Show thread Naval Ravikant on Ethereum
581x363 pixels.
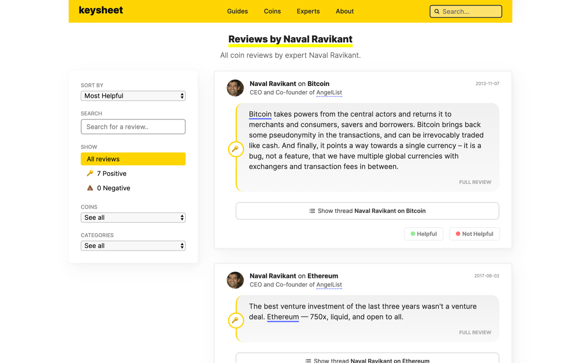coord(367,358)
